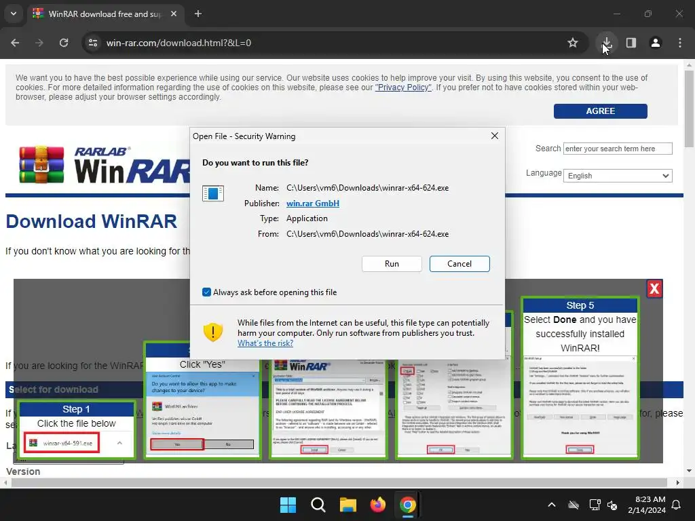Expand the chevron beside winrar-x64-591.exe

click(119, 443)
